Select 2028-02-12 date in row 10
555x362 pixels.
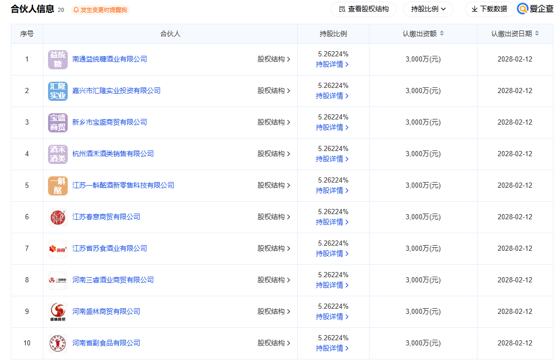(x=515, y=343)
